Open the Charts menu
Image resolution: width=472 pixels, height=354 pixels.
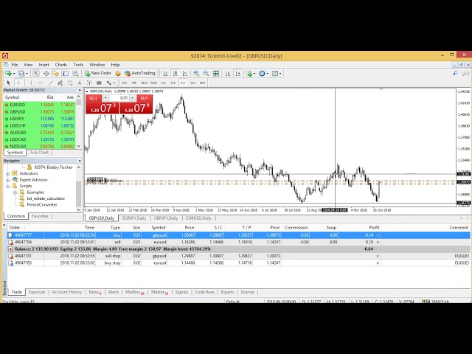tap(60, 65)
